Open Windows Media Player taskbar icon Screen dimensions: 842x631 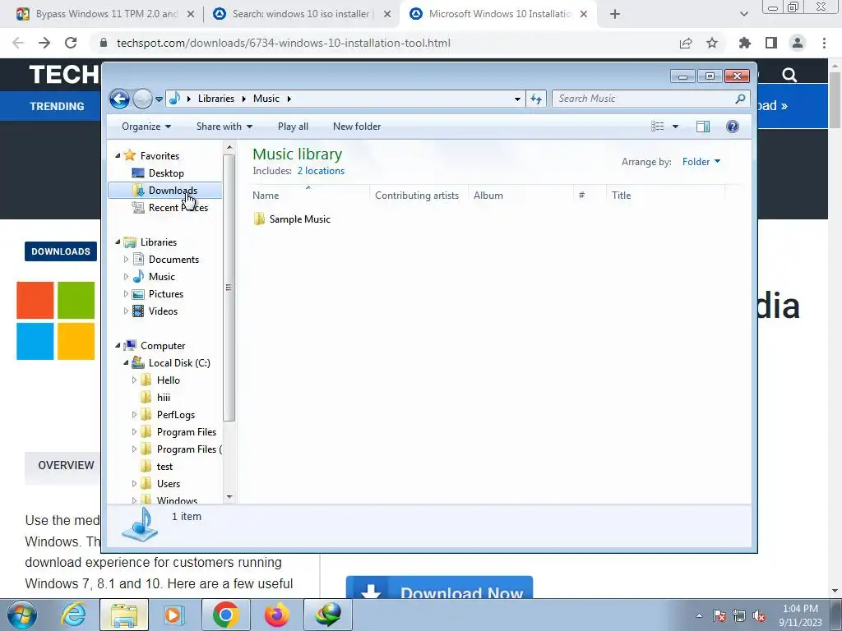click(173, 615)
